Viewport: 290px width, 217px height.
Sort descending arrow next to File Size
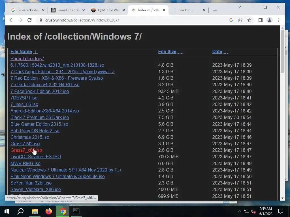180,52
